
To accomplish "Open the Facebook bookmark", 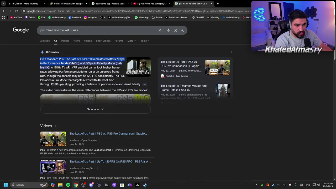I will (x=75, y=18).
